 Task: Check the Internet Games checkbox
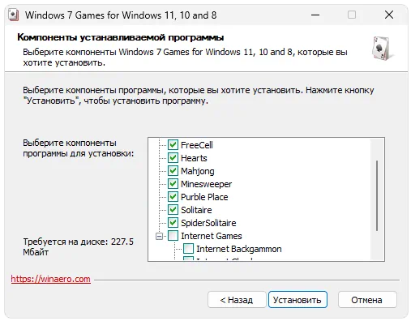(173, 236)
